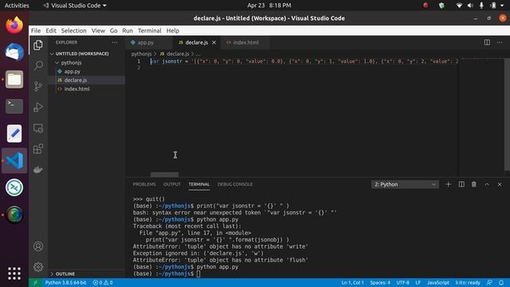
Task: Open the Source Control view
Action: pos(38,86)
